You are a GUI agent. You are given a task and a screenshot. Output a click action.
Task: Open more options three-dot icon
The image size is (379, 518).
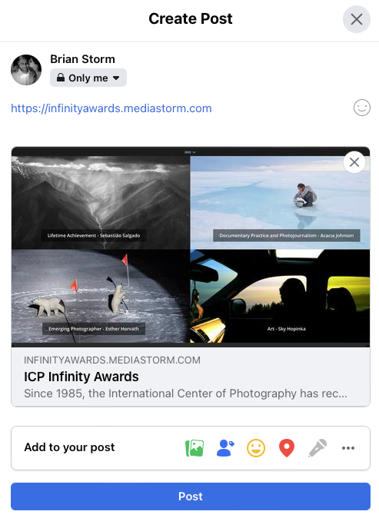pyautogui.click(x=348, y=448)
